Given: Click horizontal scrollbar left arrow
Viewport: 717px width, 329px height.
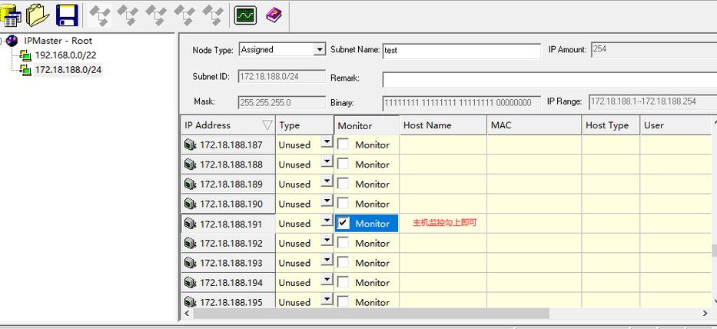Looking at the screenshot, I should pos(187,314).
